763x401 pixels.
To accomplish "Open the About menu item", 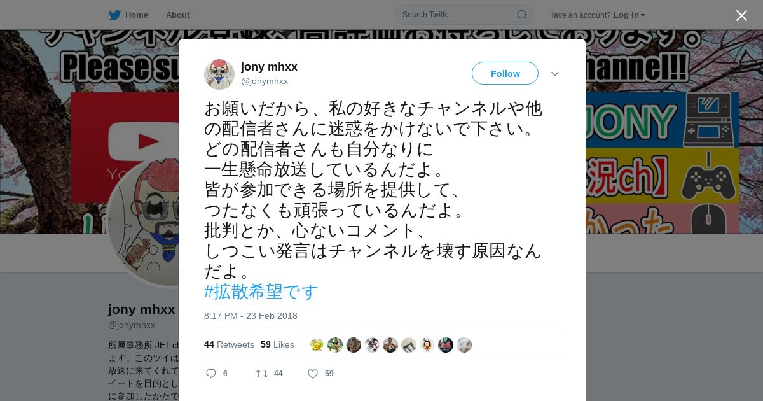I will 177,15.
